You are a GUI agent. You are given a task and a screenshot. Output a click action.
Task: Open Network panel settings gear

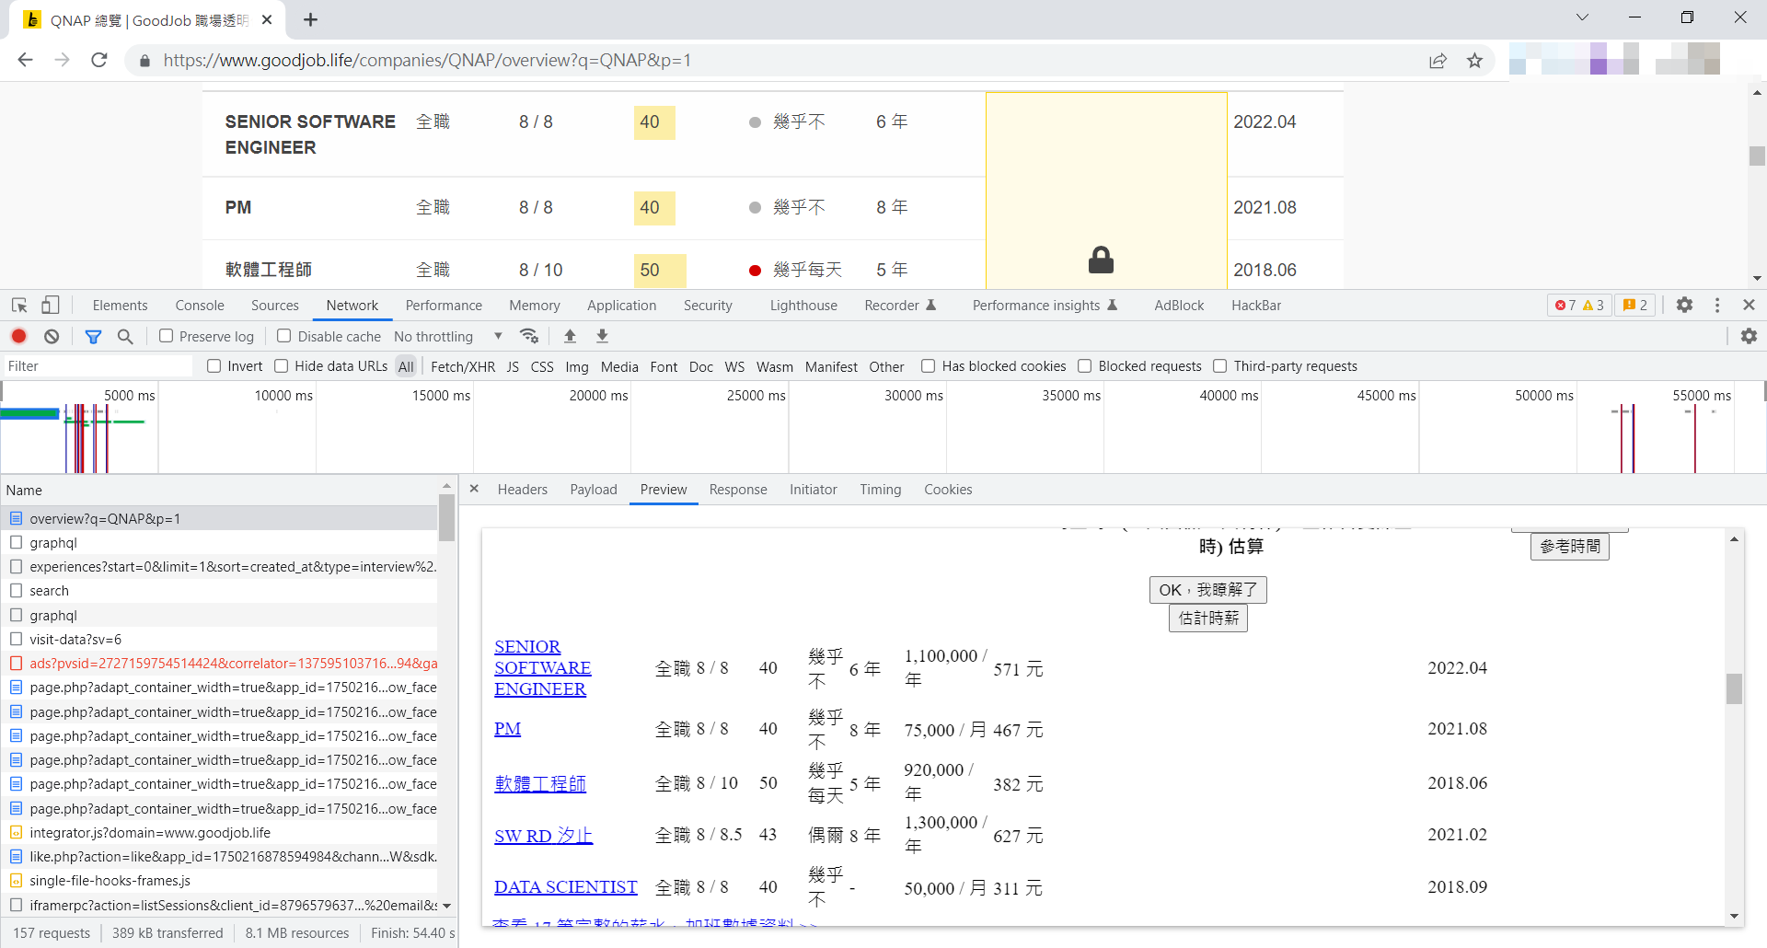[1749, 336]
